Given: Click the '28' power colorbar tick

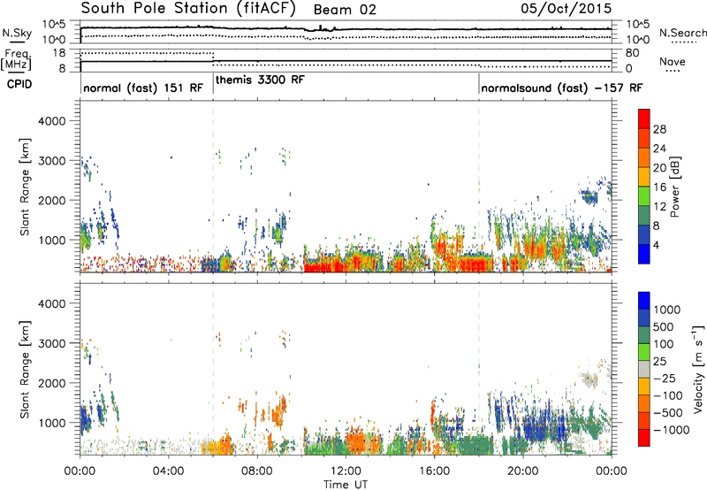Looking at the screenshot, I should (x=659, y=129).
